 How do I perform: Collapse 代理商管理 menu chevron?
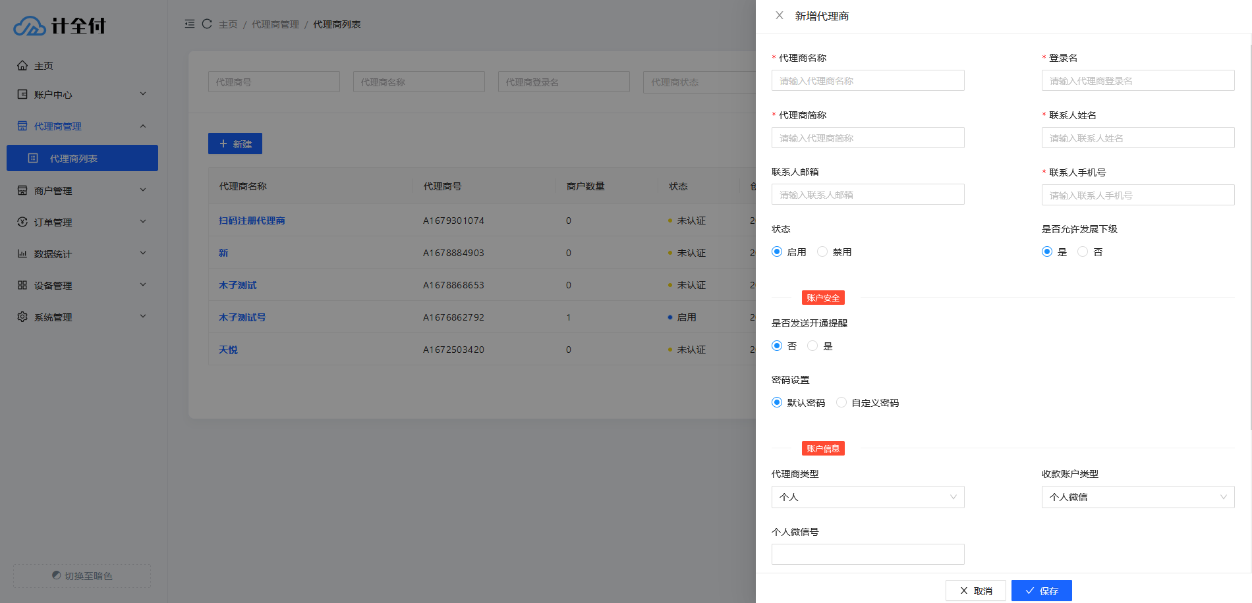(143, 126)
